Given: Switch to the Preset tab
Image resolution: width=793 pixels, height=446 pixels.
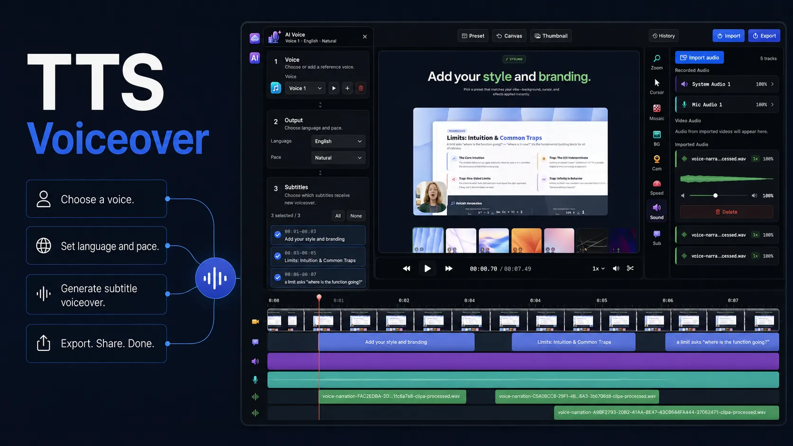Looking at the screenshot, I should pos(473,36).
